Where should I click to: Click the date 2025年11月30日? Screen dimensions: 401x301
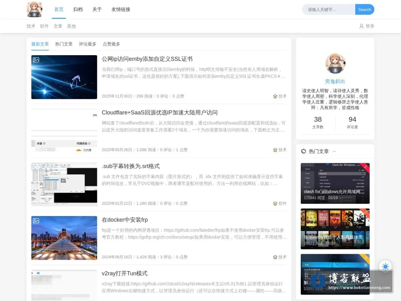(117, 96)
